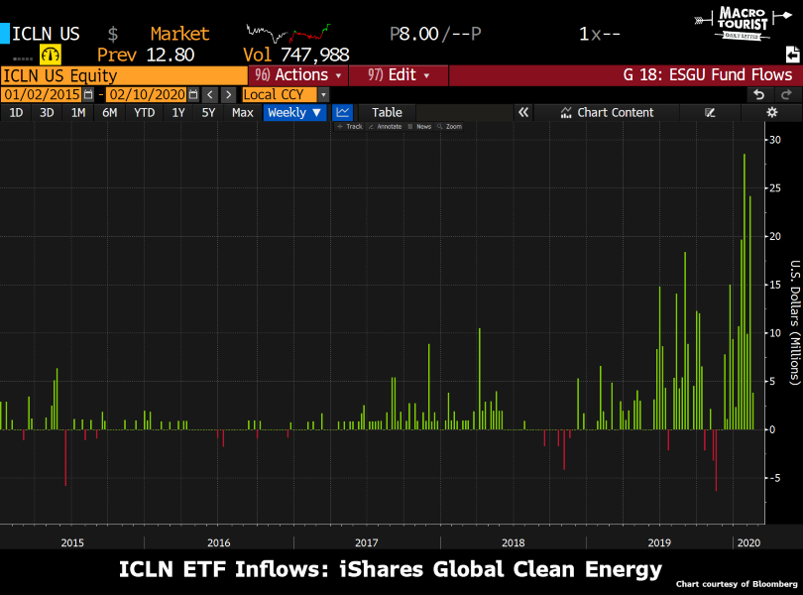Click the 2015 x-axis label
The height and width of the screenshot is (595, 803).
click(x=72, y=542)
